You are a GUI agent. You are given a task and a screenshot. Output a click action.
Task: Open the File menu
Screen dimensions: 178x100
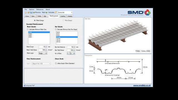click(26, 9)
